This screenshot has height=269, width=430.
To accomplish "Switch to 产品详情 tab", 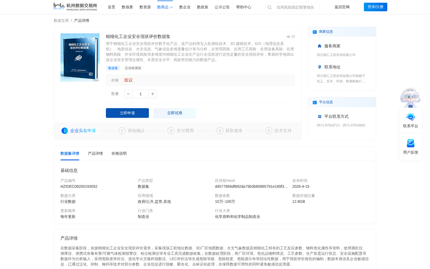I will coord(95,153).
